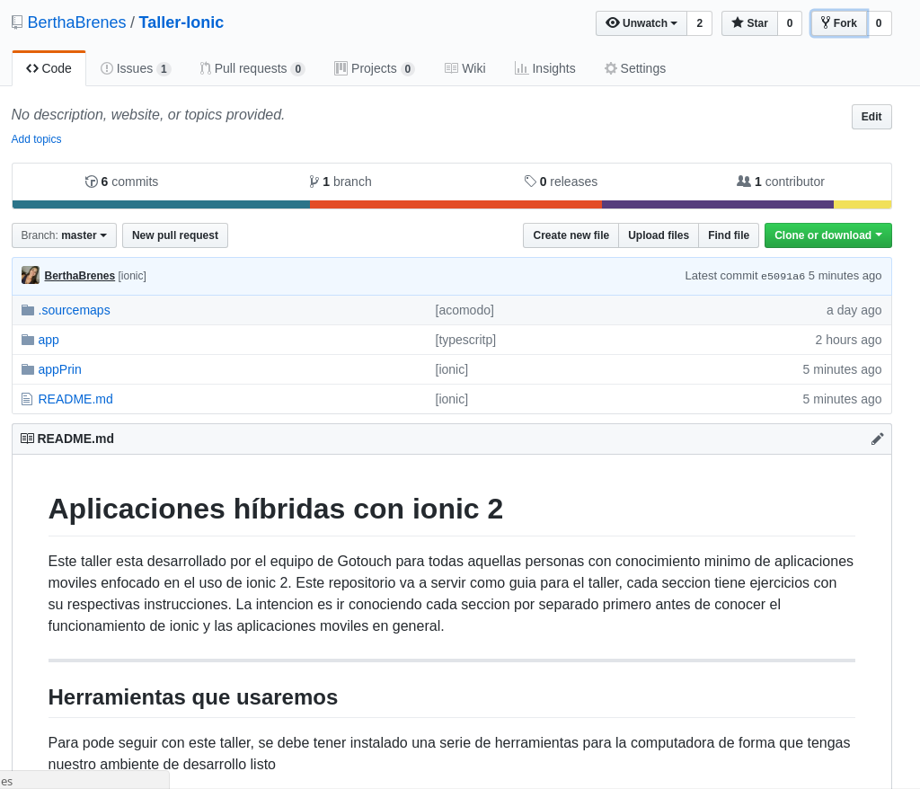The image size is (920, 789).
Task: Open the Pull requests tab
Action: point(252,68)
